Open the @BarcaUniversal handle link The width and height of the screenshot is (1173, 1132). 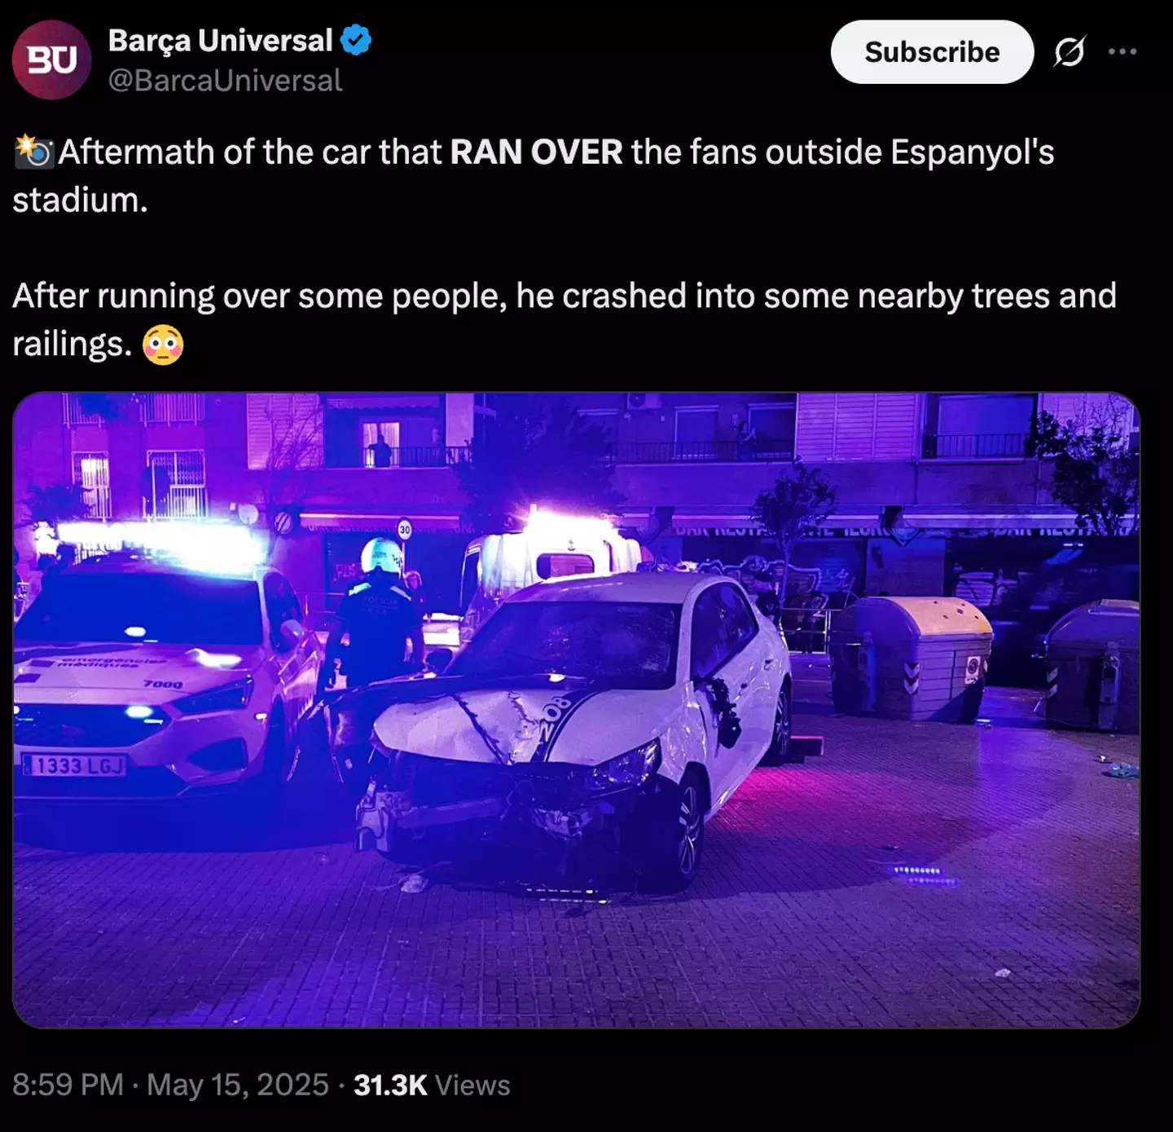tap(225, 81)
